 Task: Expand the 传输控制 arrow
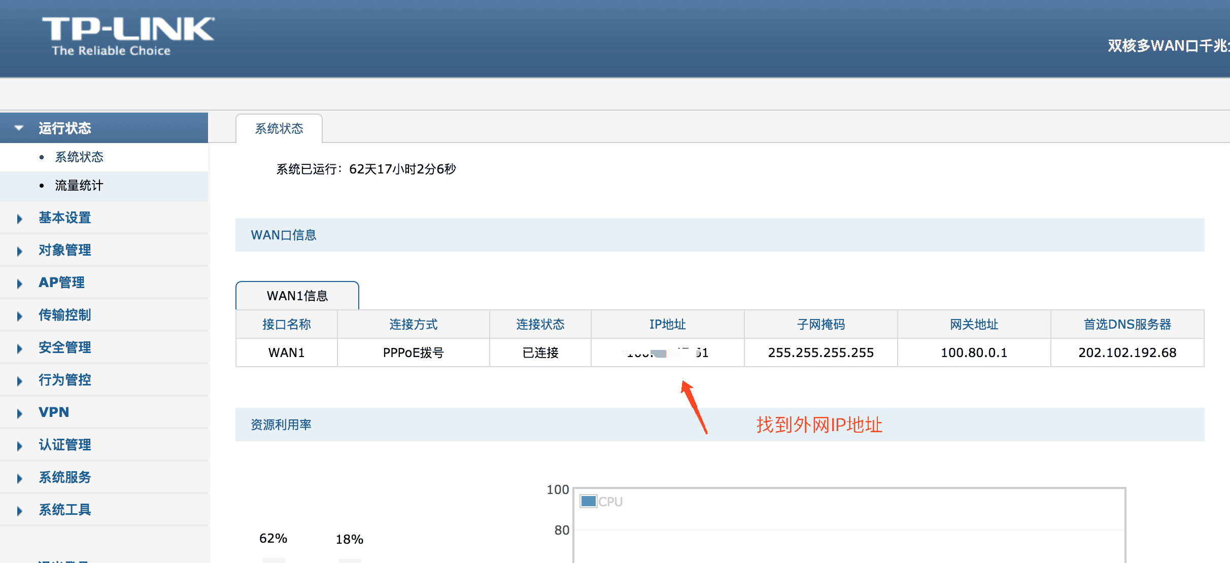tap(19, 316)
